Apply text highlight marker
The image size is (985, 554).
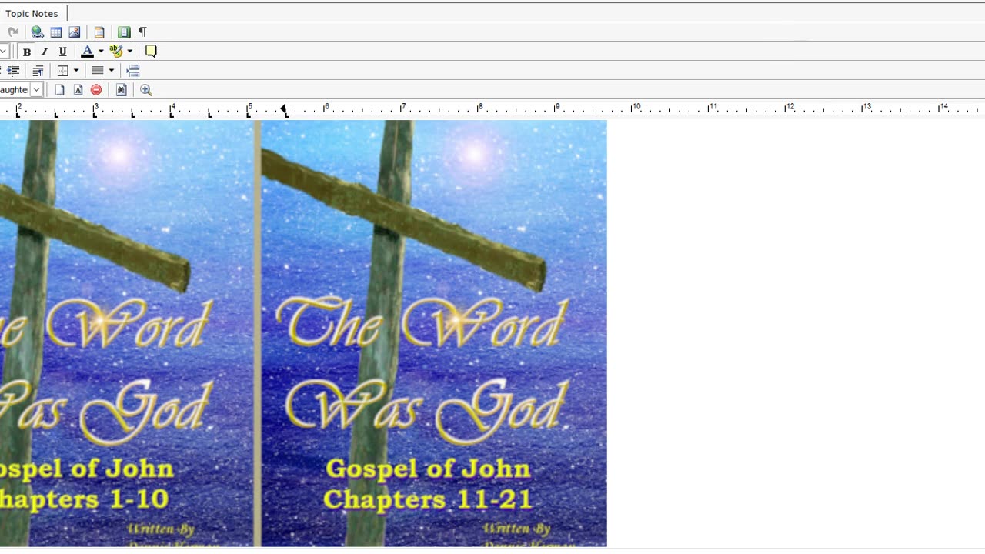116,52
